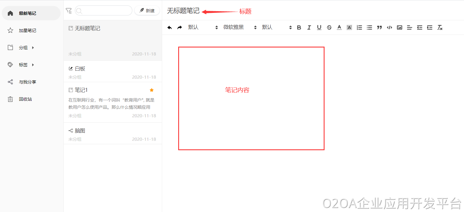Image resolution: width=464 pixels, height=212 pixels.
Task: Open 加星笔记 in the sidebar
Action: (x=28, y=31)
